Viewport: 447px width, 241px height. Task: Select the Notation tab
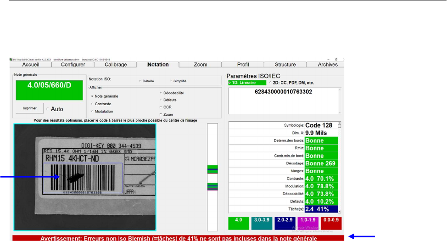pos(158,64)
